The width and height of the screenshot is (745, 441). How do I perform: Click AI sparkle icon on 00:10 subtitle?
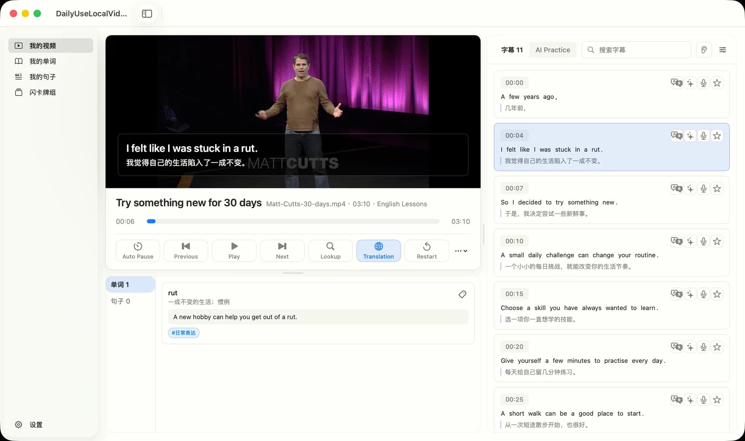coord(690,241)
